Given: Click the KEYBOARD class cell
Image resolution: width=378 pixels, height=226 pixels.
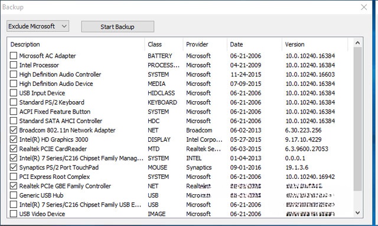Looking at the screenshot, I should (x=162, y=102).
